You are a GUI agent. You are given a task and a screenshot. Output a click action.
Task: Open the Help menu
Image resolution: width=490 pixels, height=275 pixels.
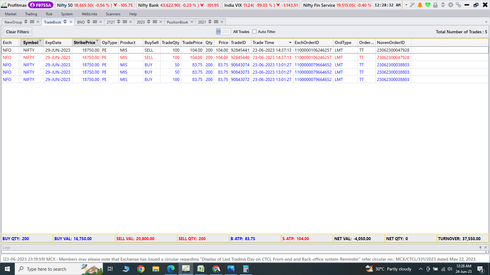133,14
